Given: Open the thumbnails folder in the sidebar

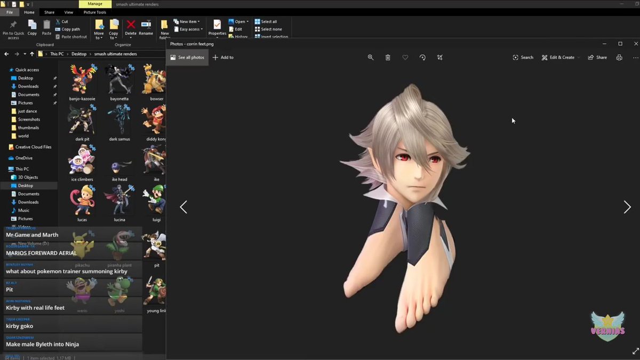Looking at the screenshot, I should click(28, 127).
